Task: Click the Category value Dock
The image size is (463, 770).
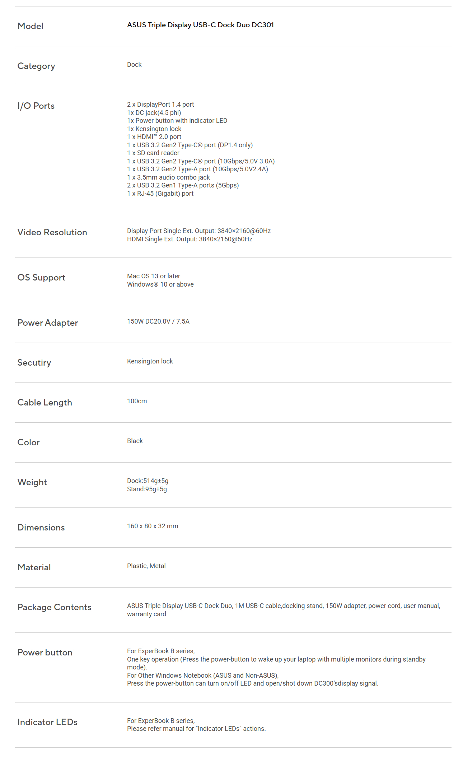Action: click(x=134, y=65)
